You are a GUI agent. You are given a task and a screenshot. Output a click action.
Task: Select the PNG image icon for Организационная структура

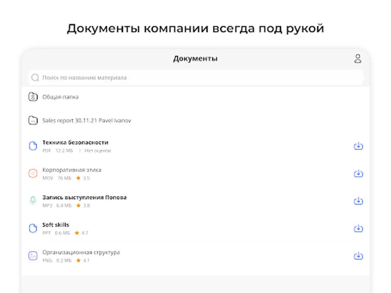(x=33, y=256)
